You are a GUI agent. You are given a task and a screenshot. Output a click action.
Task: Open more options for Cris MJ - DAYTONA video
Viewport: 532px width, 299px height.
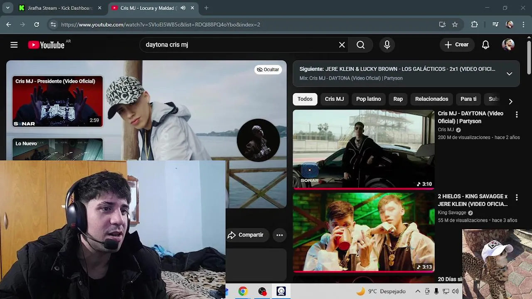[517, 115]
